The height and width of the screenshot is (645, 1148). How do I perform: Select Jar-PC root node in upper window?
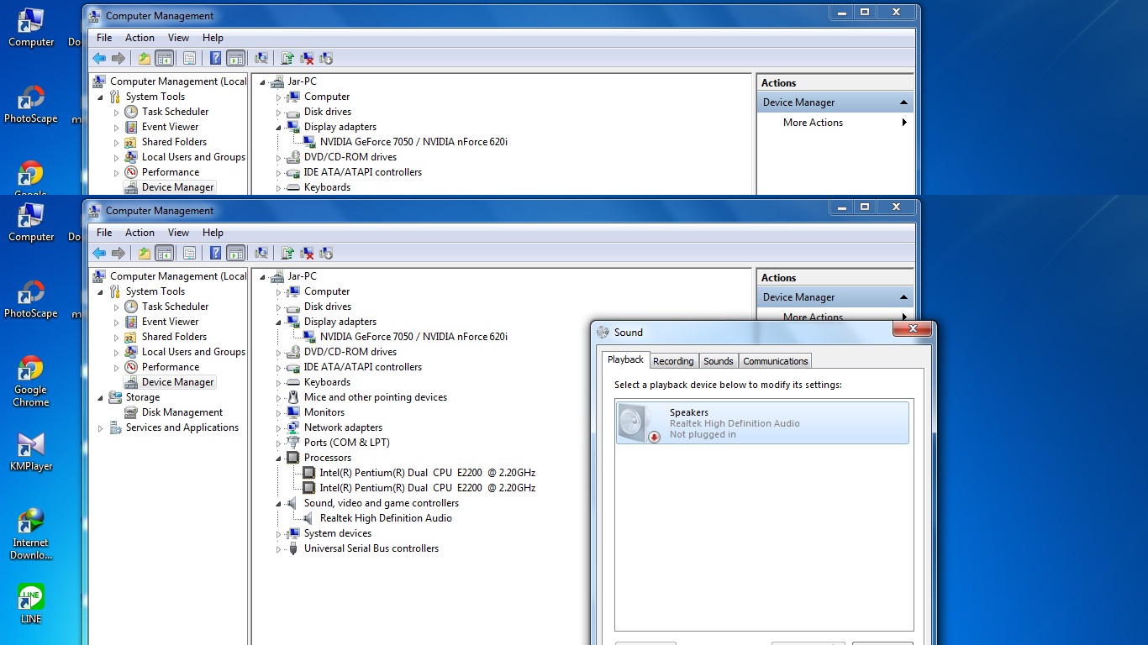click(302, 81)
